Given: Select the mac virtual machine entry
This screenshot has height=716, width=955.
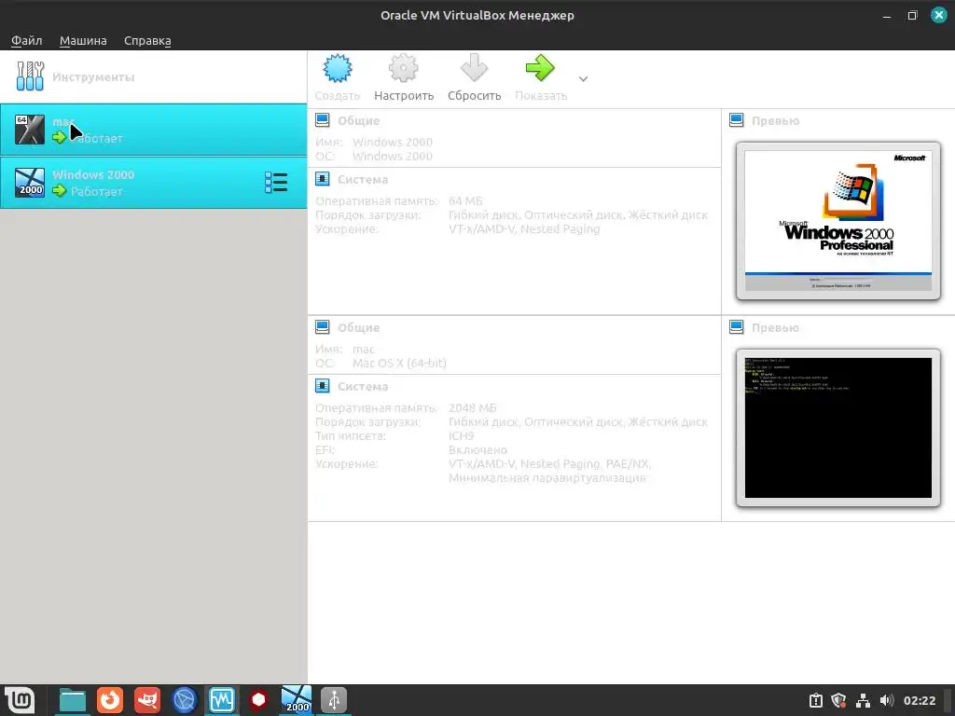Looking at the screenshot, I should coord(154,130).
